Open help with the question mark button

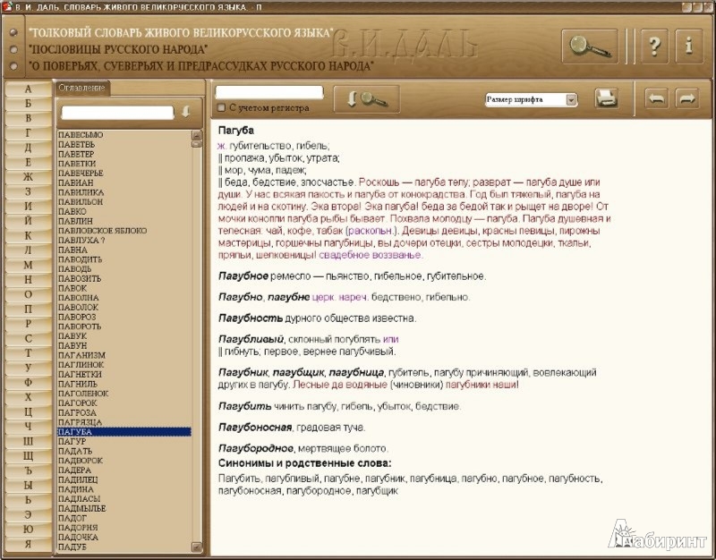tap(653, 46)
